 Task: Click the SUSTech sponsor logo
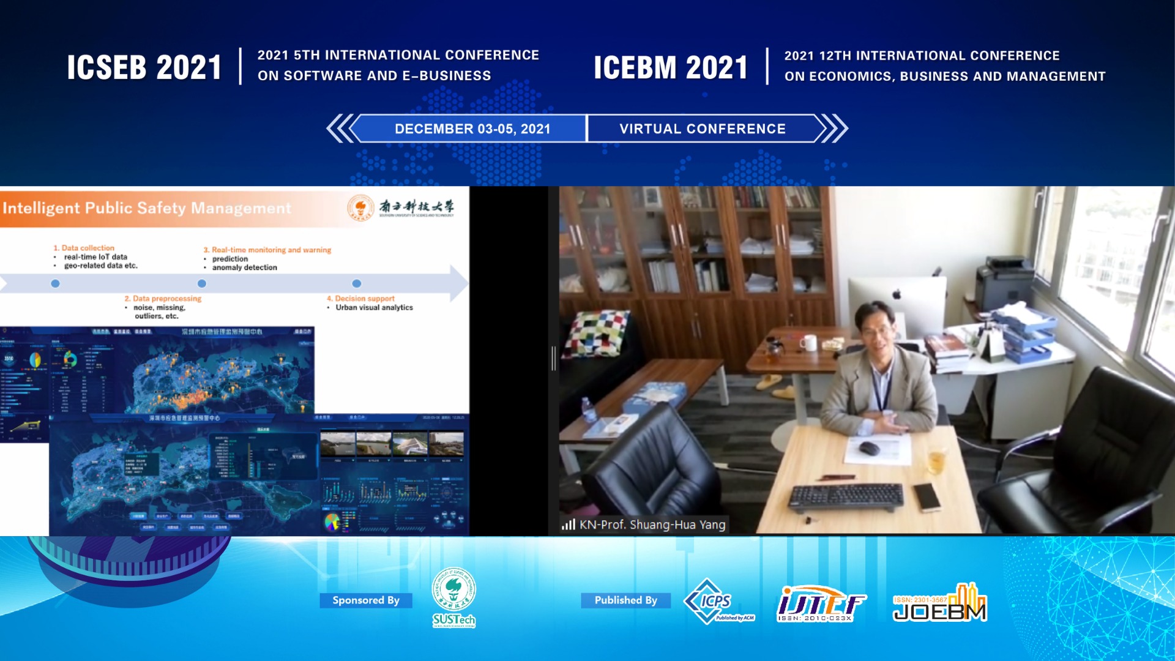(453, 597)
